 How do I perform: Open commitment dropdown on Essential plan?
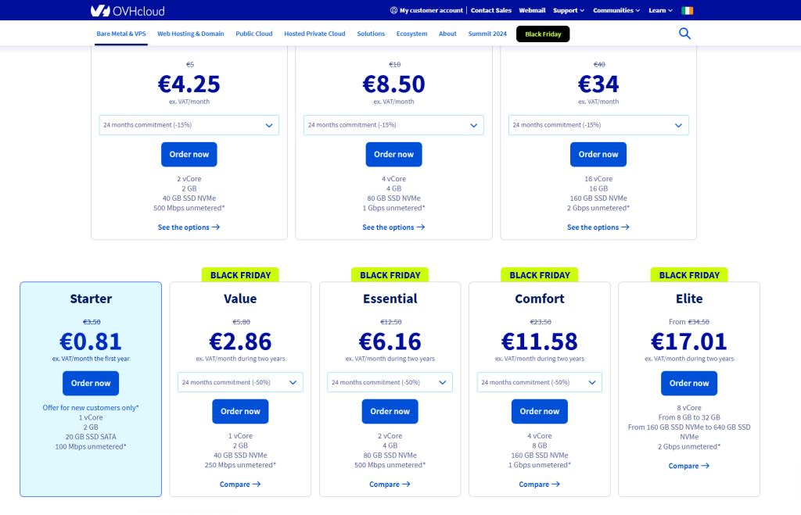point(390,382)
